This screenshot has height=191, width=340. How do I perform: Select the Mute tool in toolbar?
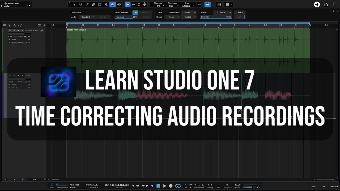(106, 5)
